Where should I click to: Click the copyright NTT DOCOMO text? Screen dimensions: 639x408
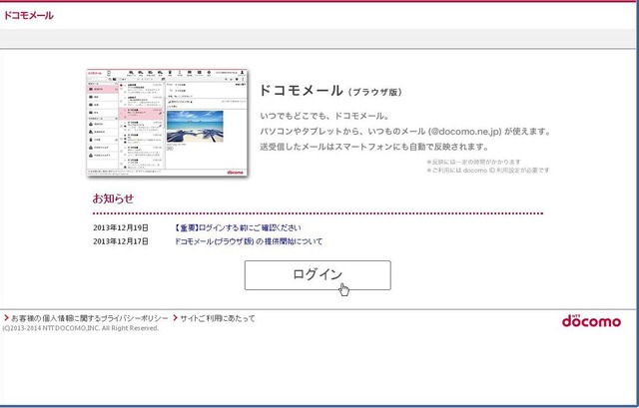[80, 328]
